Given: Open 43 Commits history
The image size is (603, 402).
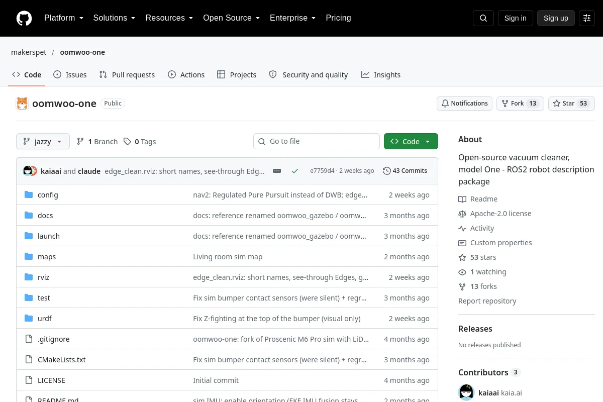Looking at the screenshot, I should pyautogui.click(x=405, y=171).
